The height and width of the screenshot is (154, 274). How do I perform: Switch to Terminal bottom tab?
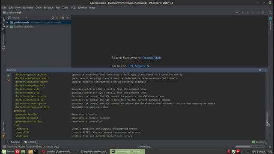point(14,142)
